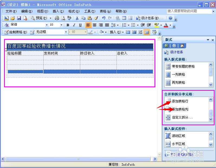216x168 pixels.
Task: Click the Merge Cells table icon
Action: [128, 32]
